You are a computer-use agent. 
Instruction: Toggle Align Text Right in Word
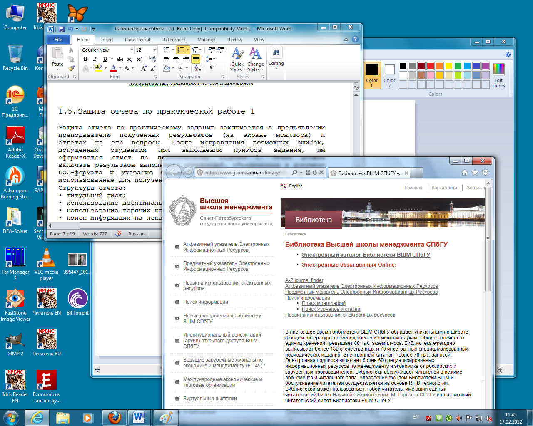point(186,59)
